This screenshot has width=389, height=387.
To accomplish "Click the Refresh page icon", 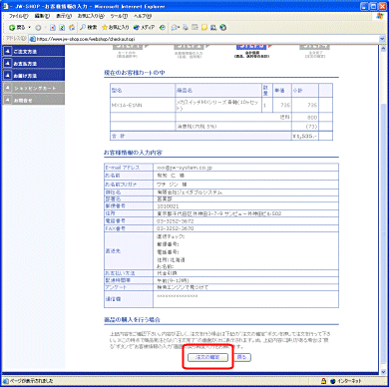I will click(x=62, y=28).
